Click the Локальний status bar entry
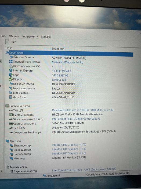 click(x=52, y=175)
